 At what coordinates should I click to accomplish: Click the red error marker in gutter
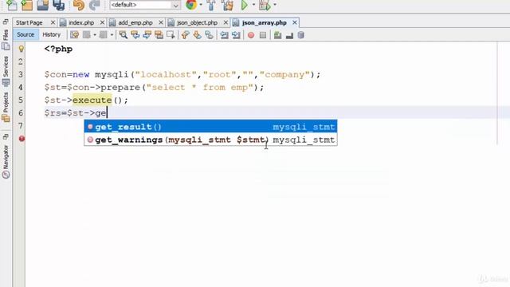(x=22, y=139)
